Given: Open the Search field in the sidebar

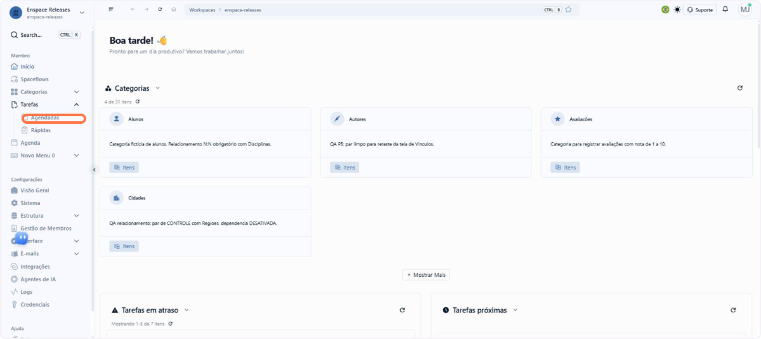Looking at the screenshot, I should click(45, 35).
